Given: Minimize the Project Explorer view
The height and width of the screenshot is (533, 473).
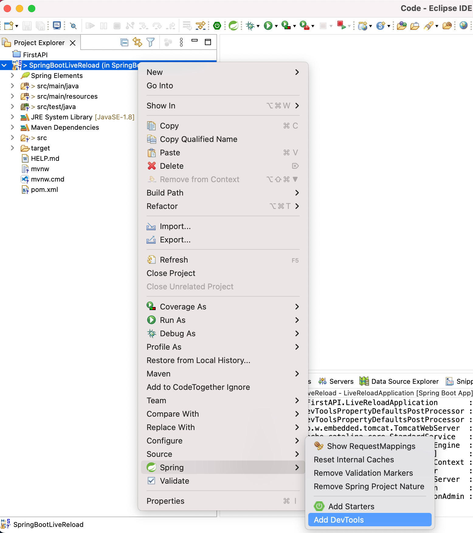Looking at the screenshot, I should tap(195, 41).
